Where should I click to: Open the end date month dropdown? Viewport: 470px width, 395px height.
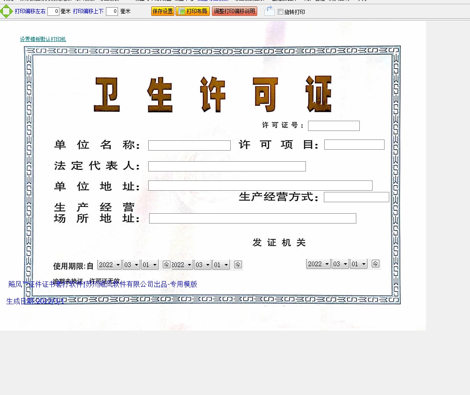(203, 265)
